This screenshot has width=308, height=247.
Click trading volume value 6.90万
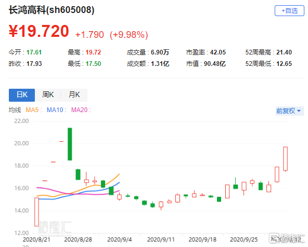(160, 52)
